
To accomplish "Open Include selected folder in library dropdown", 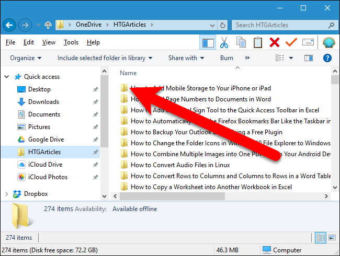I will coord(105,58).
